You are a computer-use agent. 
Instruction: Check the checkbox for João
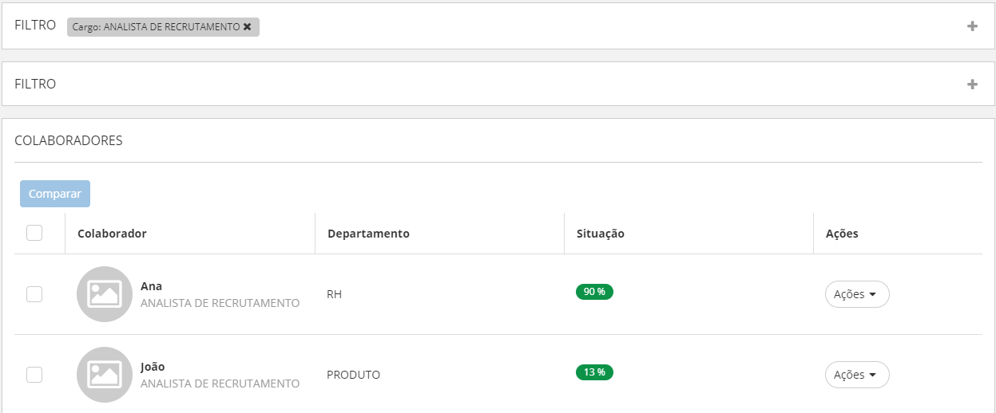coord(34,375)
